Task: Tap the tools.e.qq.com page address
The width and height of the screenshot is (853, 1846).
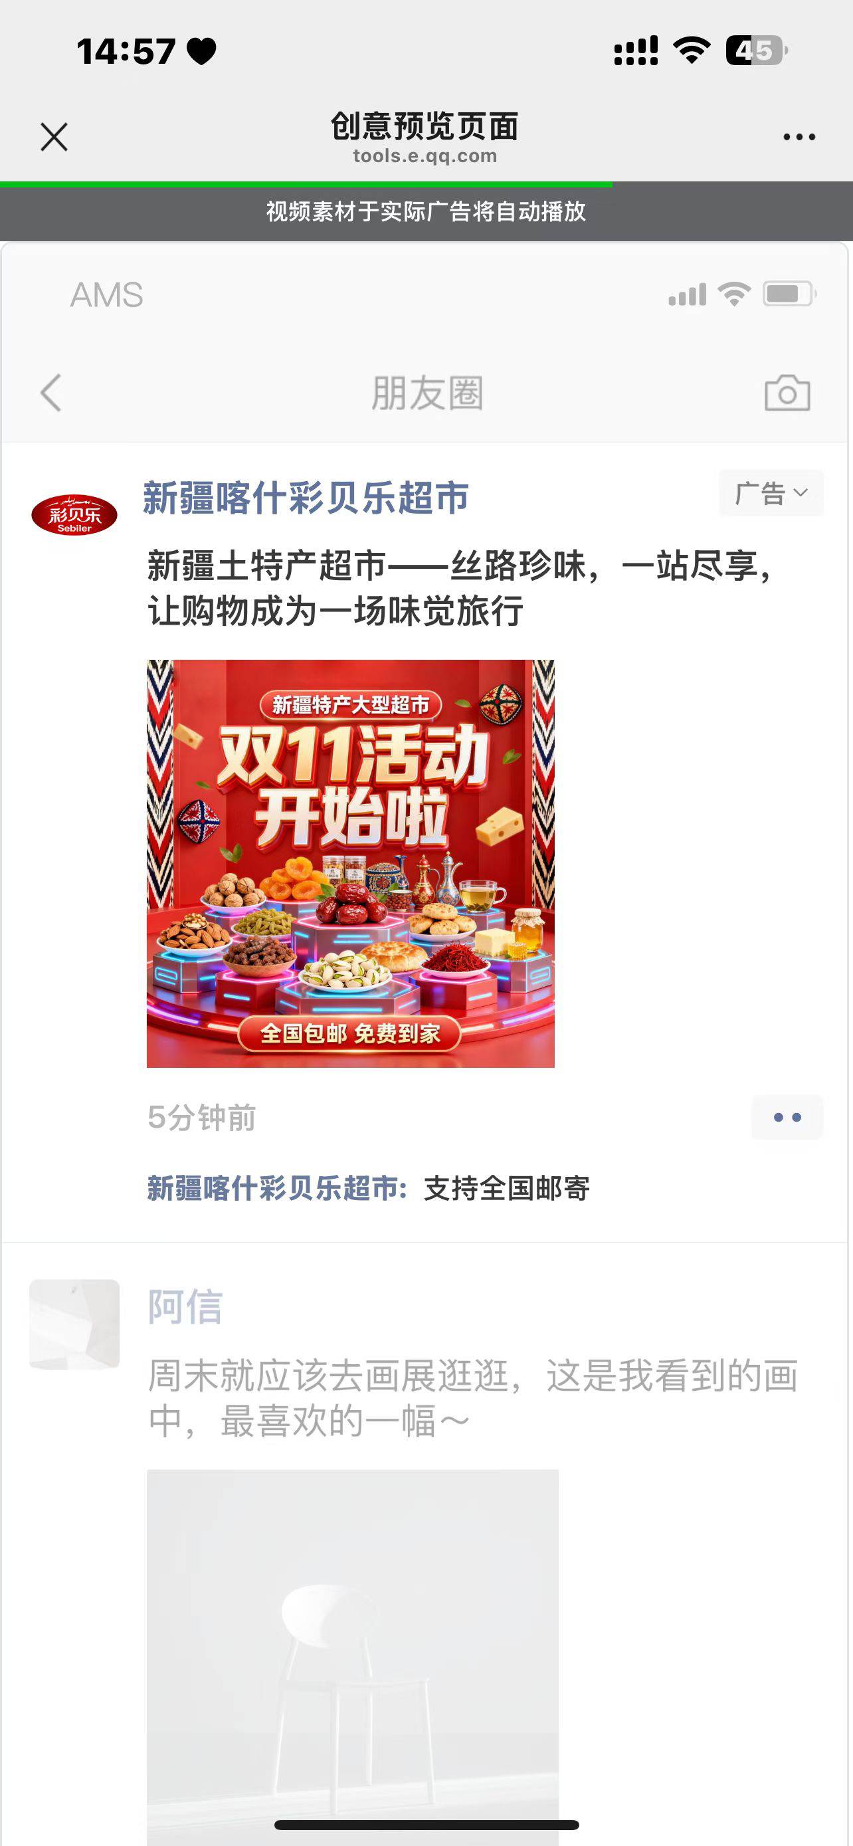Action: tap(425, 155)
